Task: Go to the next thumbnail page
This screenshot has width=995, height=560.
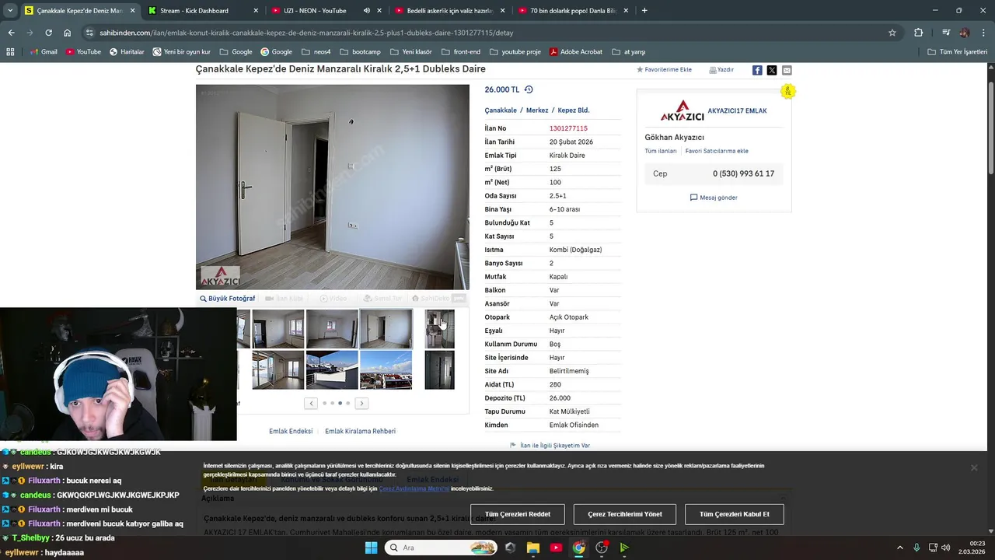Action: [361, 403]
